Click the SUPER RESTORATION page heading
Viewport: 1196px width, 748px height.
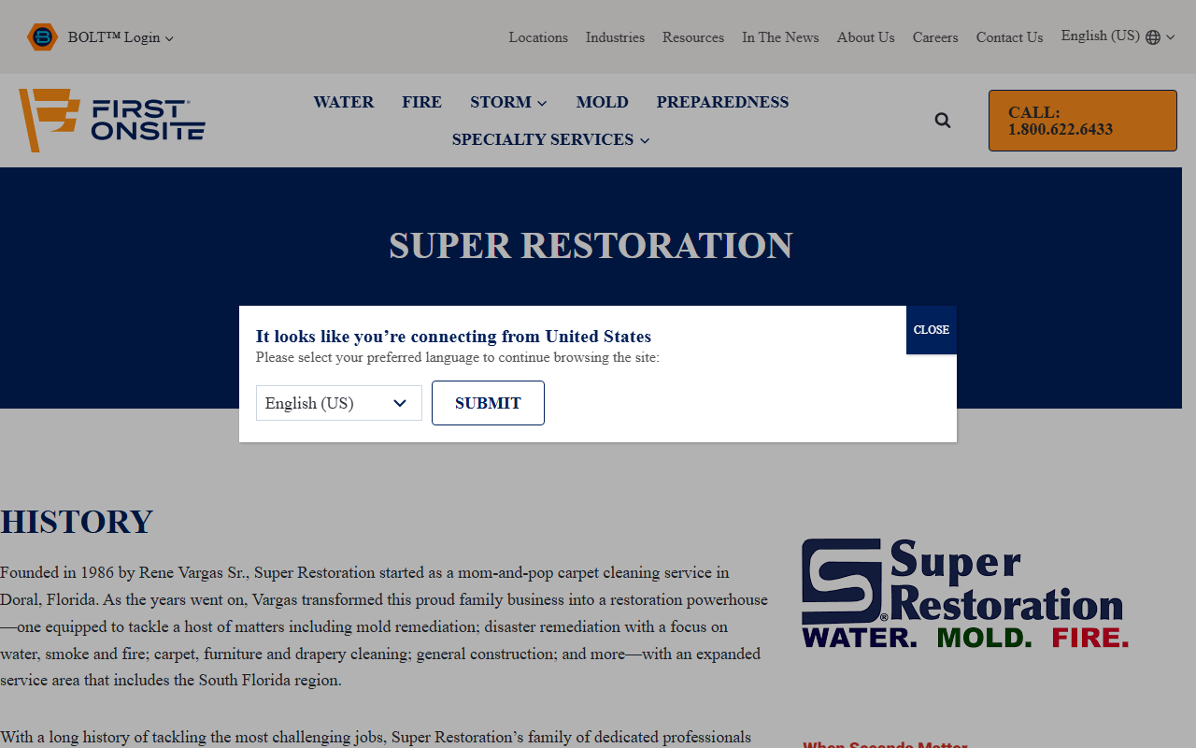[591, 246]
